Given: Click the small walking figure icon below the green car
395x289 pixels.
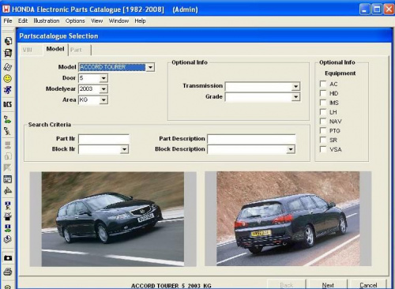Looking at the screenshot, I should (8, 131).
